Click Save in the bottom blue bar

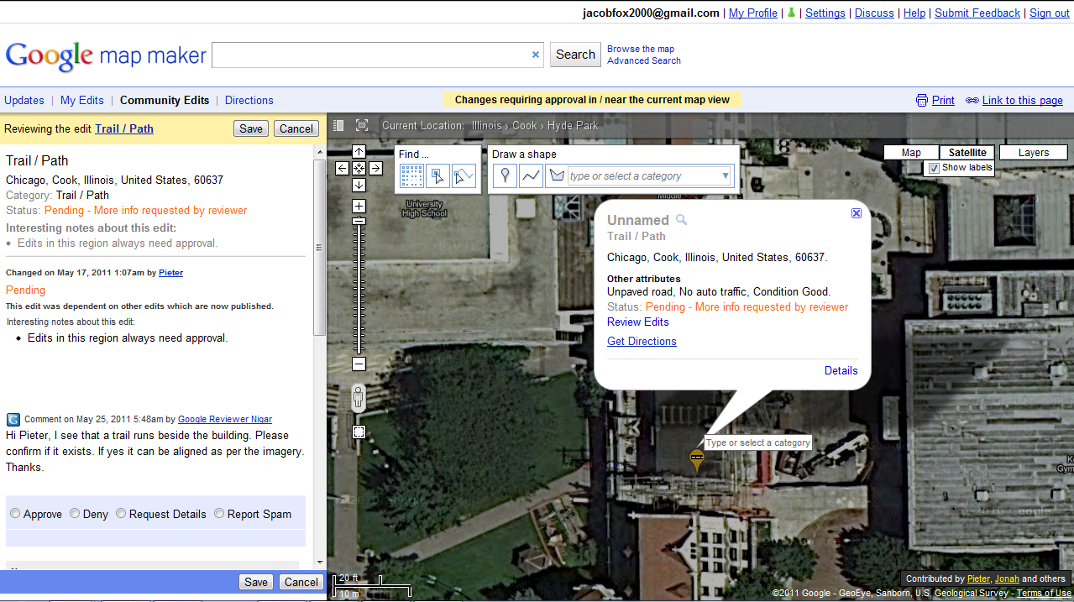tap(256, 582)
